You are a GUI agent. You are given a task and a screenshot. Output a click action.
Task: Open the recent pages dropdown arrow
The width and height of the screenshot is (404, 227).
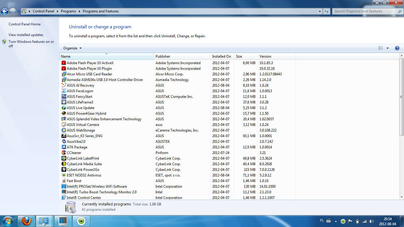click(x=19, y=12)
